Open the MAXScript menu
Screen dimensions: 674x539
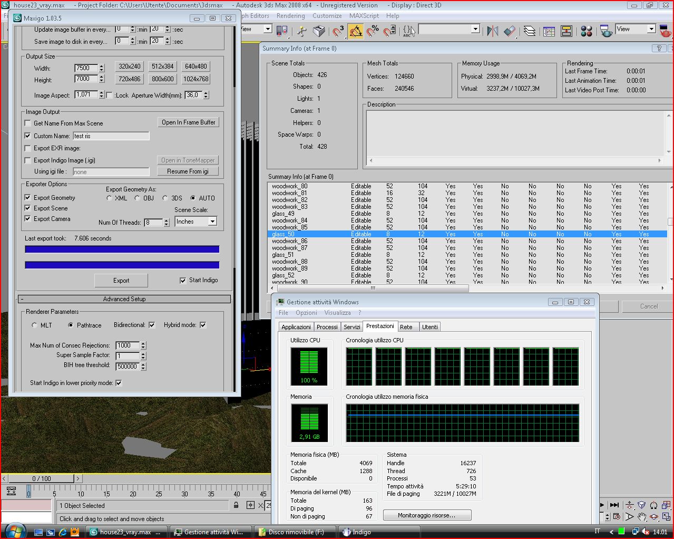(364, 16)
